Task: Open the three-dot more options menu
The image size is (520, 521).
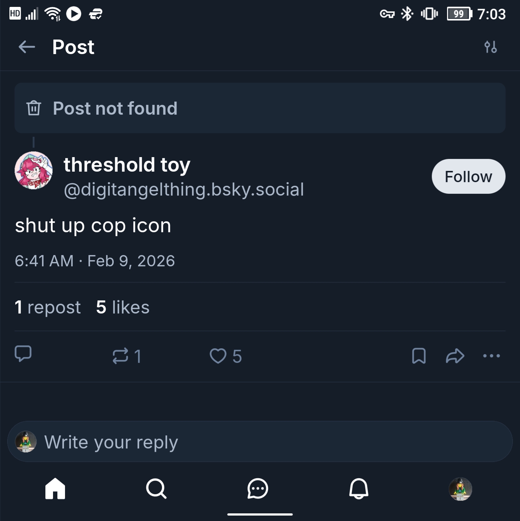Action: [x=491, y=356]
